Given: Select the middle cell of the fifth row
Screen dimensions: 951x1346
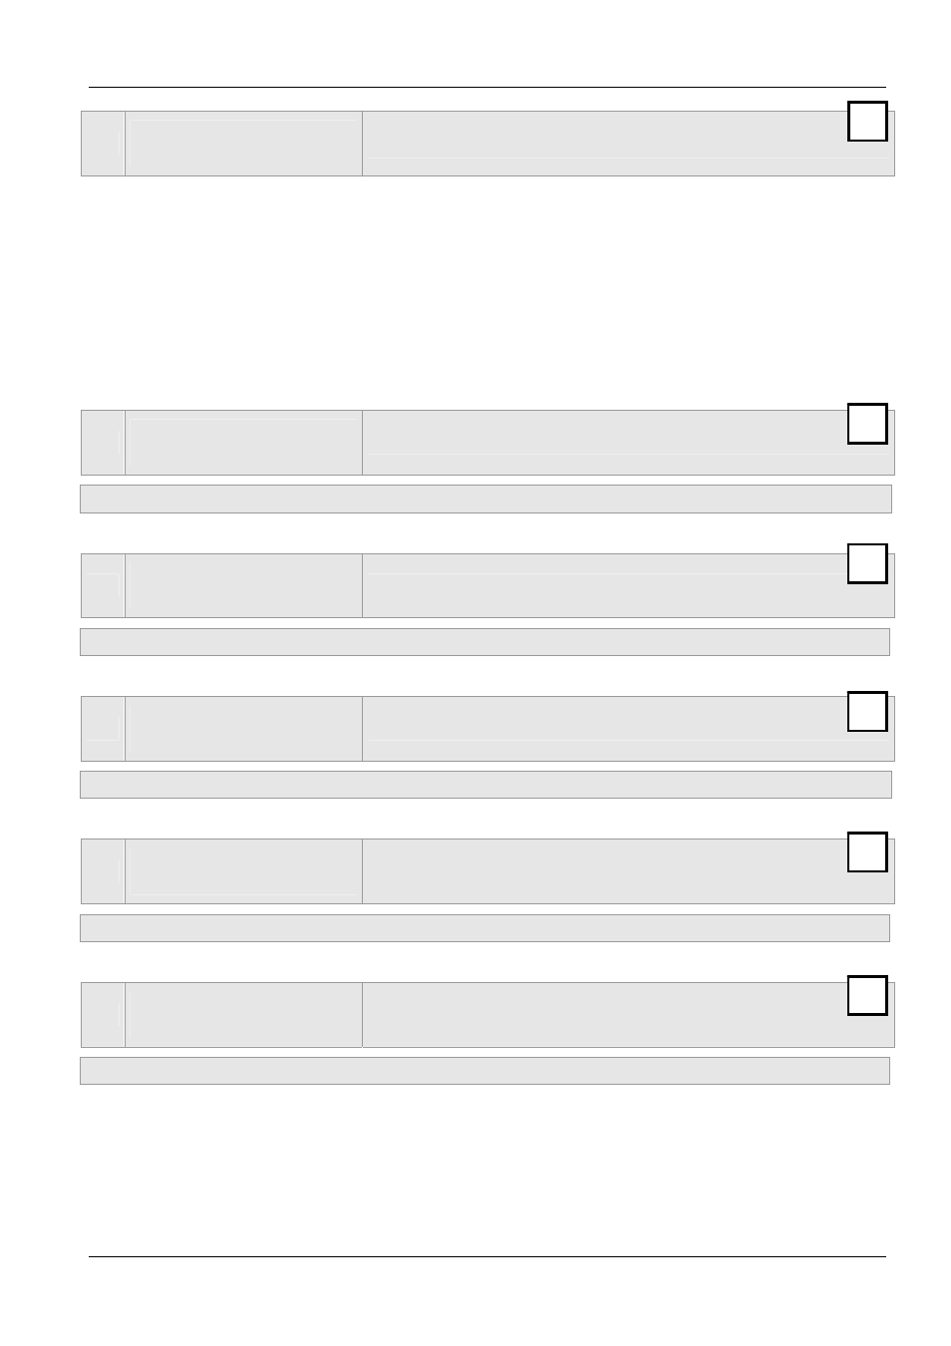Looking at the screenshot, I should tap(243, 871).
